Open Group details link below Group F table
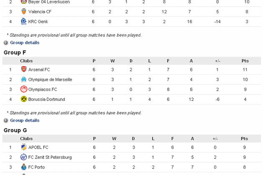This screenshot has height=175, width=263. pyautogui.click(x=25, y=120)
